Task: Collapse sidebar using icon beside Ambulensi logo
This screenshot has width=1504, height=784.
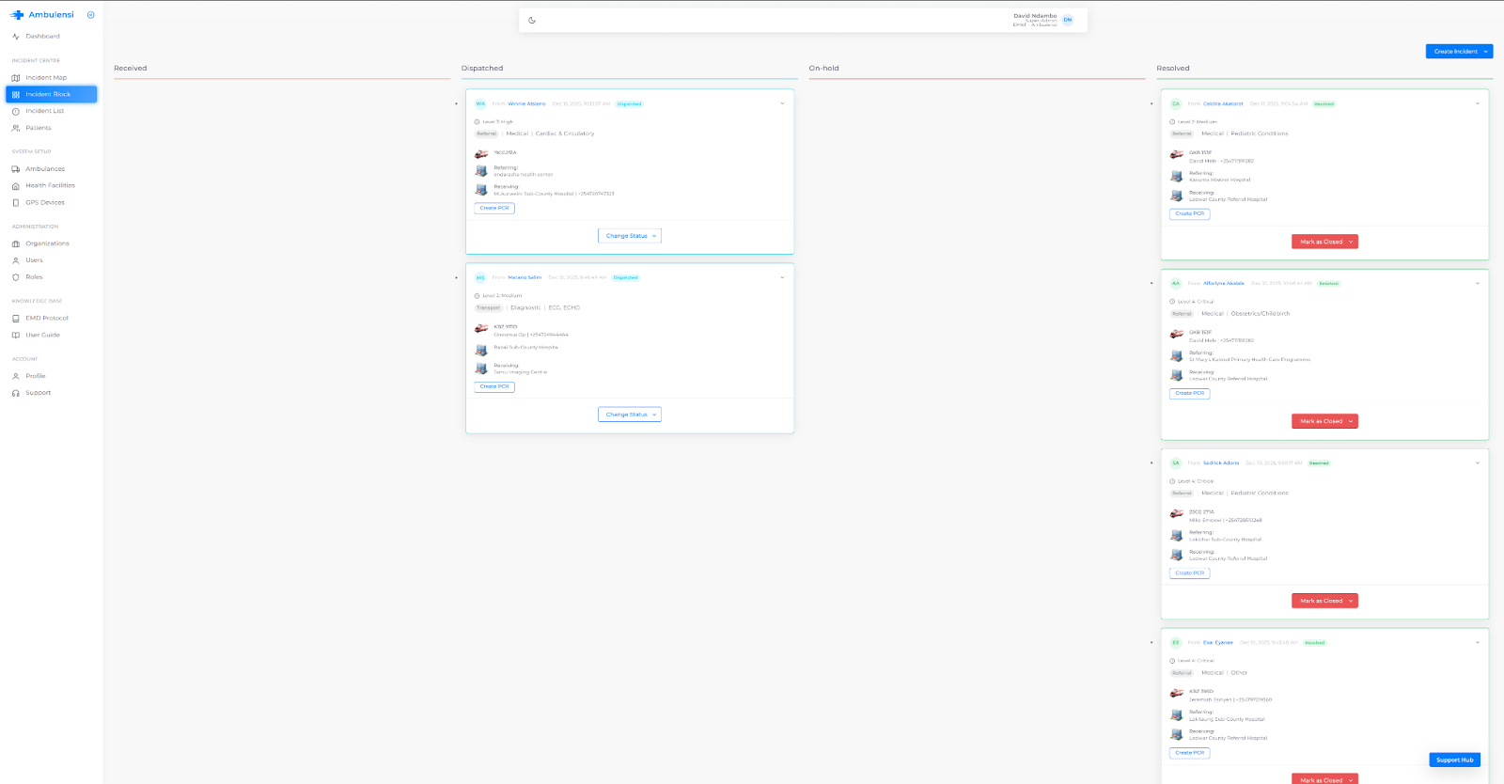Action: click(91, 15)
